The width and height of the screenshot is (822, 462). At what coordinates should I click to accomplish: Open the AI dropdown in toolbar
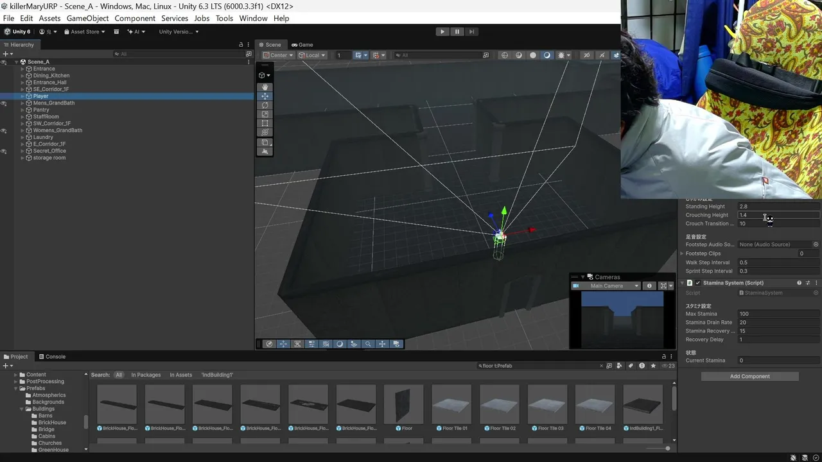click(x=136, y=31)
